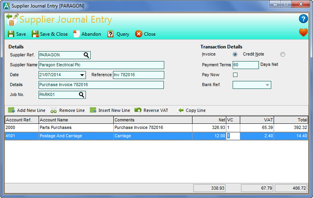Click the Reverse VAT icon
313x198 pixels.
pyautogui.click(x=138, y=110)
